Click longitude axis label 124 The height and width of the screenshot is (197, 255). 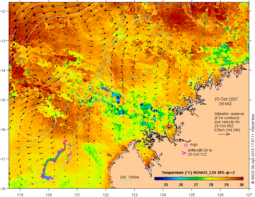[163, 195]
